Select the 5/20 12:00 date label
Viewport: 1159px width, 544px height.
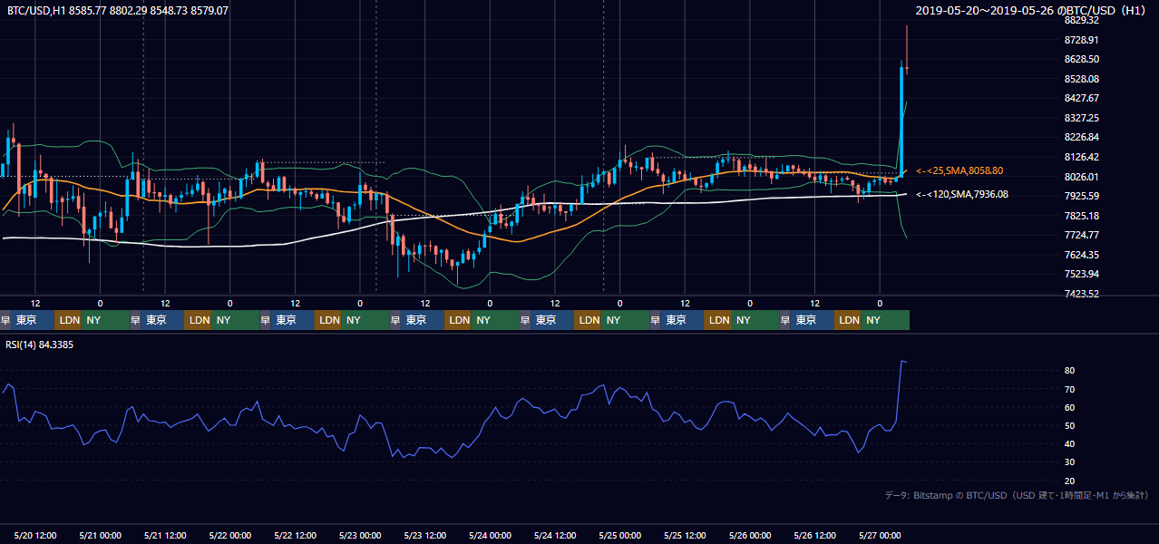pyautogui.click(x=35, y=535)
